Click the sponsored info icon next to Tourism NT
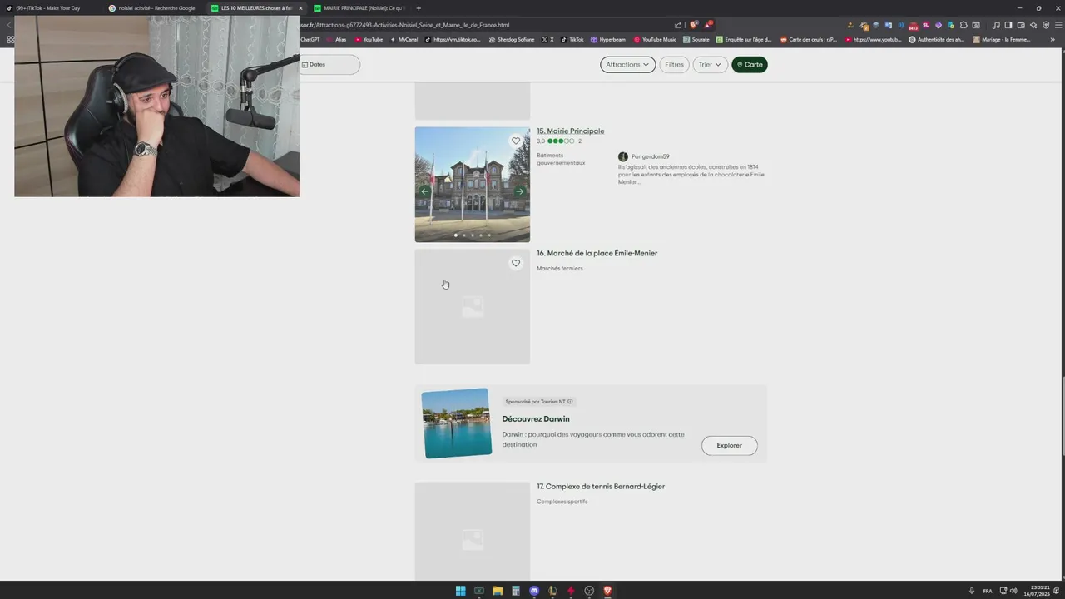 tap(570, 401)
